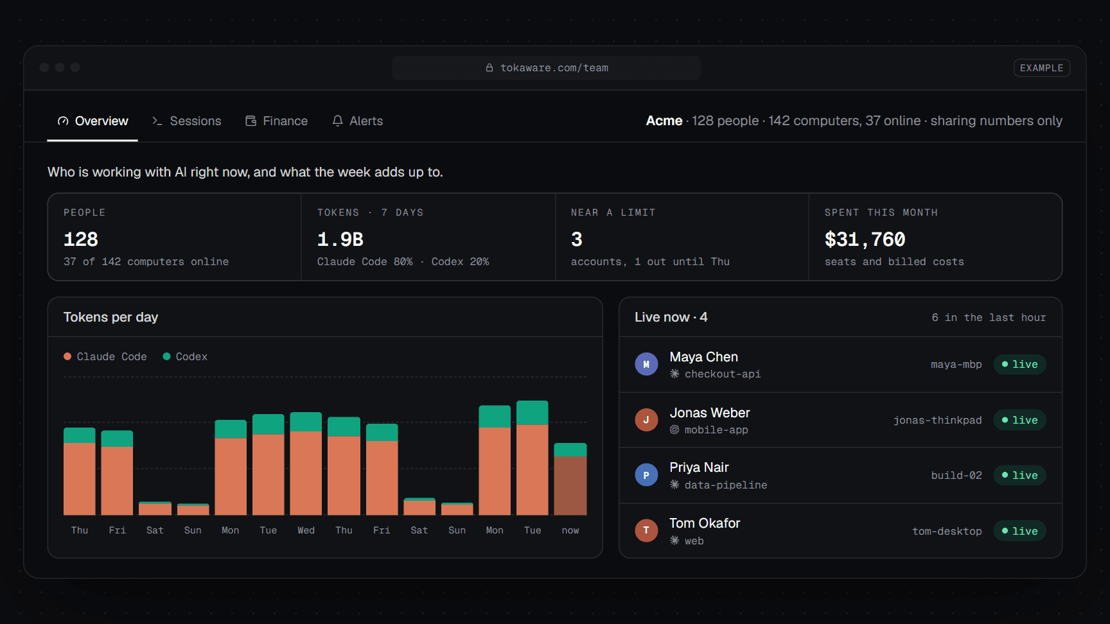Open the Finance tab

276,121
